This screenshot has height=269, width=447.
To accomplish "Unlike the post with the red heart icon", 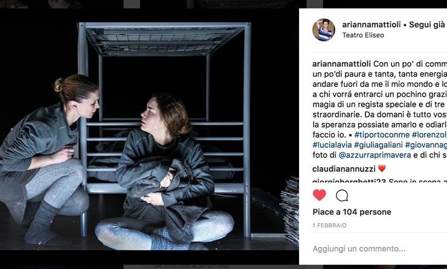I will click(x=320, y=195).
